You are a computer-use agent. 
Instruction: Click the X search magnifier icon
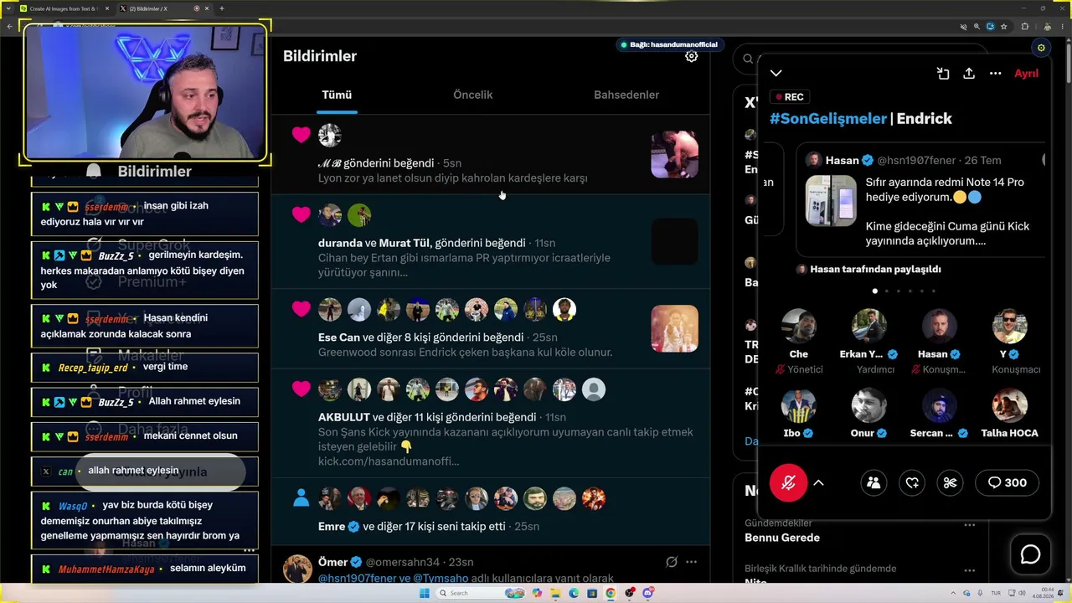(748, 59)
